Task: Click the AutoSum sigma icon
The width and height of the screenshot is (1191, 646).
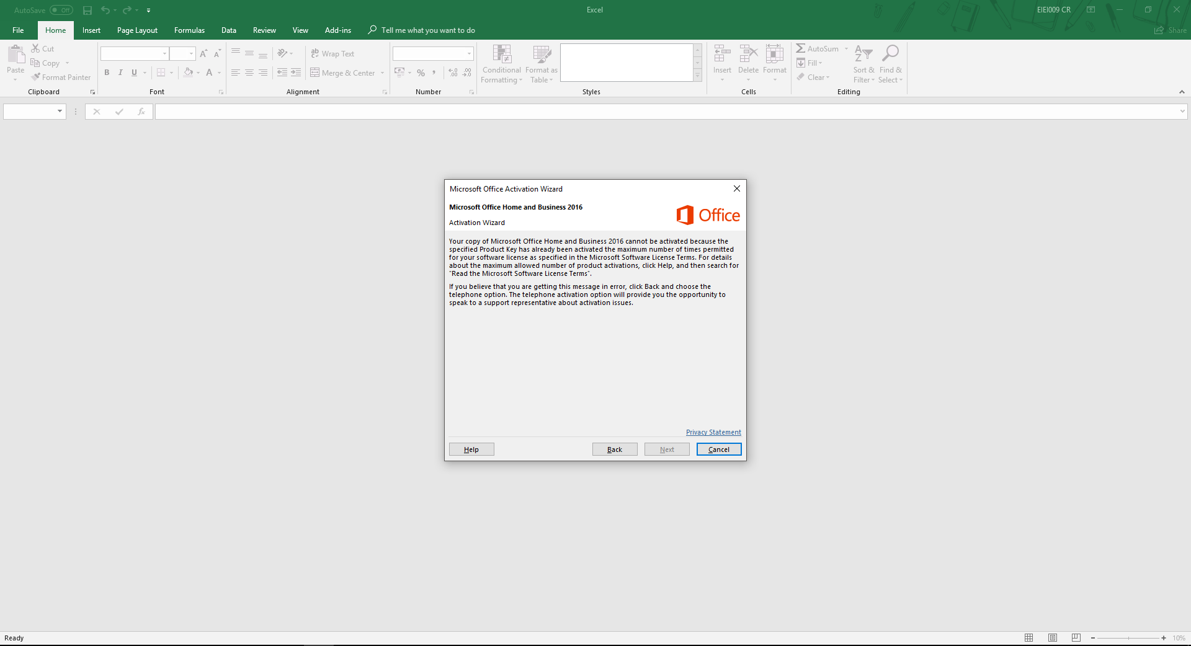Action: pyautogui.click(x=801, y=48)
